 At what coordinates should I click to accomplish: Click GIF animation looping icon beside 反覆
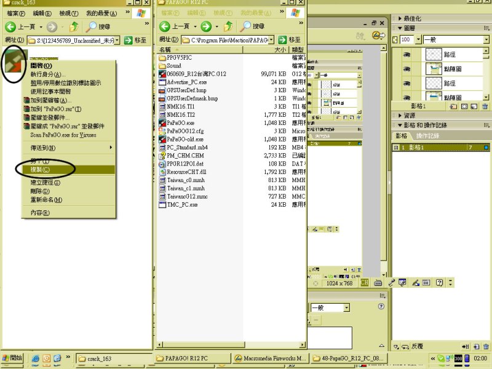click(405, 347)
